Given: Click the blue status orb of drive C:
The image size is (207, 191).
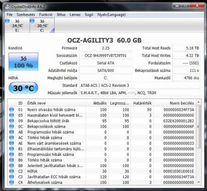Looking at the screenshot, I should [x=32, y=21].
